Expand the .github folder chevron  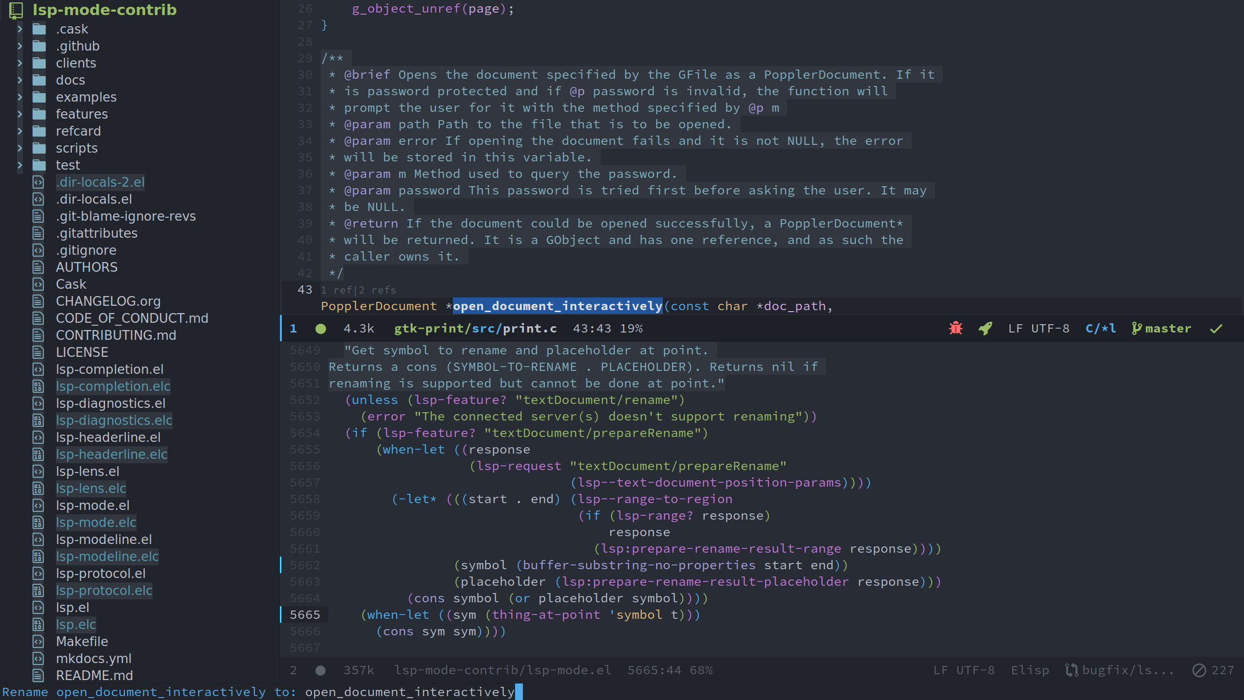click(x=20, y=46)
